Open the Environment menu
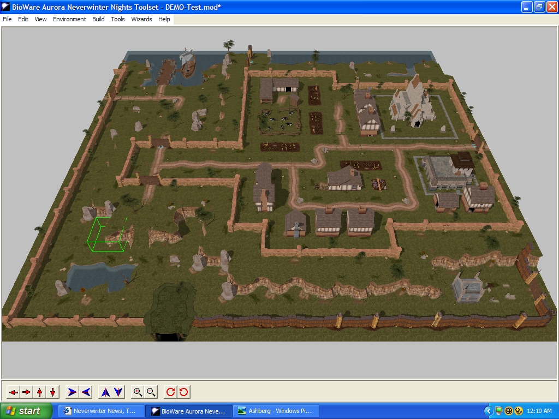Viewport: 559px width, 419px height. [69, 19]
